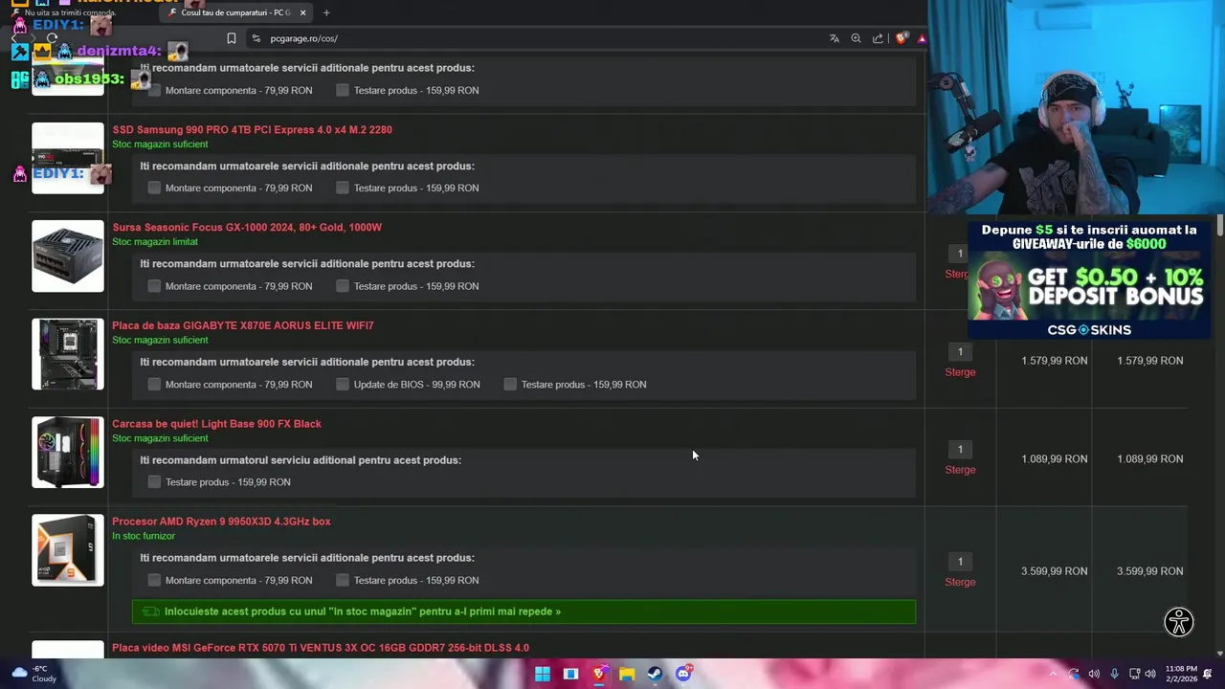Click the page vertical scrollbar thumb
Screen dimensions: 1225x689
click(1220, 226)
